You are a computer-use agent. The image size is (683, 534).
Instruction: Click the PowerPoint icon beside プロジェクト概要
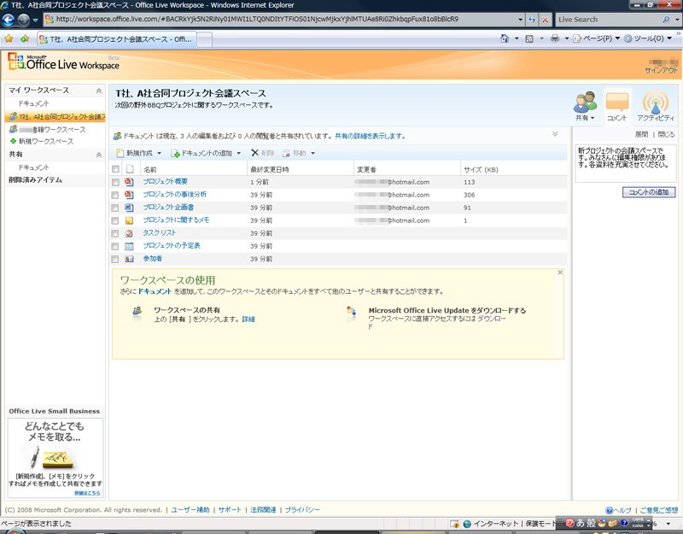pos(129,182)
